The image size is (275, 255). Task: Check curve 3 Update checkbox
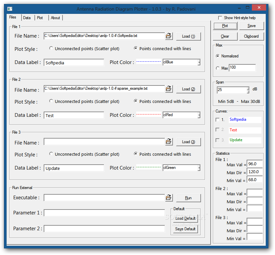click(x=217, y=140)
